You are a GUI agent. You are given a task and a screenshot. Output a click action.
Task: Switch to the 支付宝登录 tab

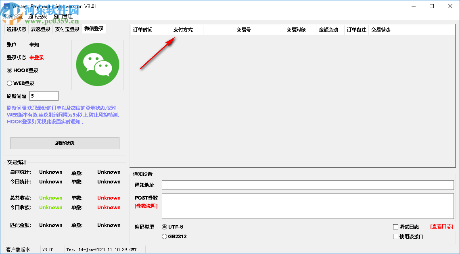[x=67, y=29]
